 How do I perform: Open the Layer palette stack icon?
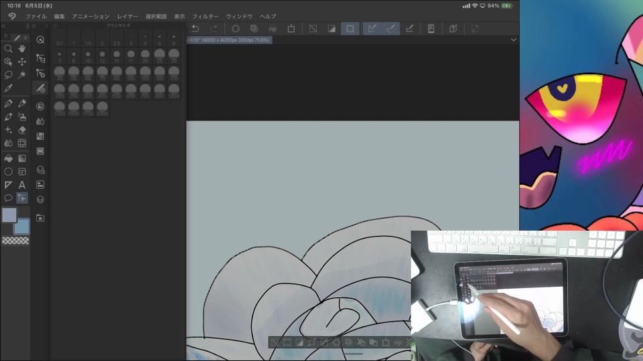click(40, 199)
